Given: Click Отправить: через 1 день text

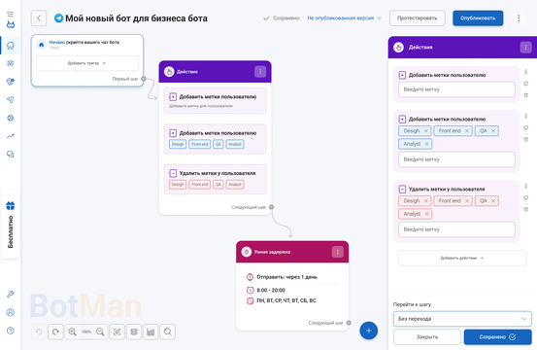Looking at the screenshot, I should tap(287, 277).
